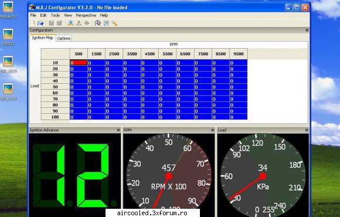The image size is (340, 217).
Task: Click the load 80 row header
Action: (x=55, y=105)
